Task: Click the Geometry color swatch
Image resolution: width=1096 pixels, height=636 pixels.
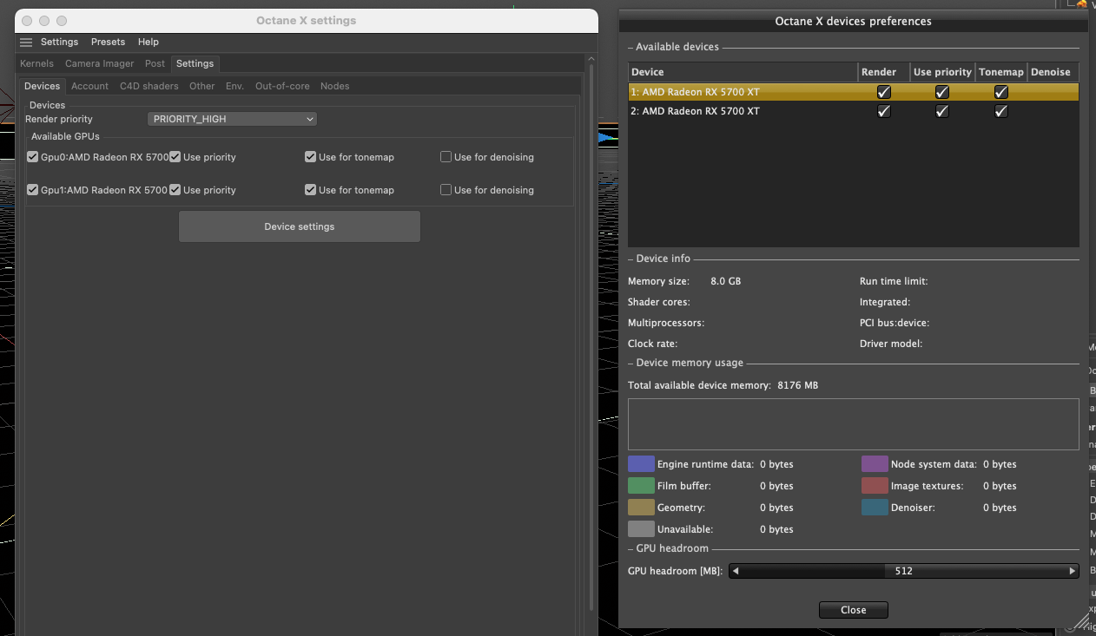Action: tap(641, 508)
